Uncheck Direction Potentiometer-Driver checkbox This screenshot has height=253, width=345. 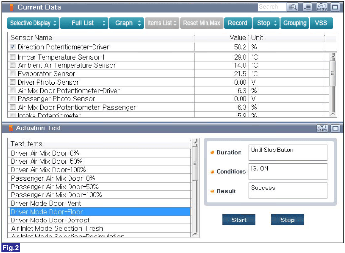click(x=12, y=47)
